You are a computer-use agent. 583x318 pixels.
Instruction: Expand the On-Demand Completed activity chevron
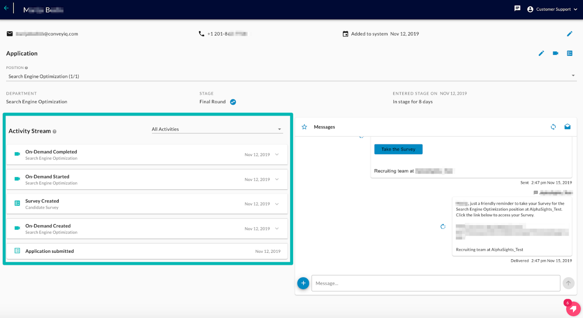(x=277, y=155)
